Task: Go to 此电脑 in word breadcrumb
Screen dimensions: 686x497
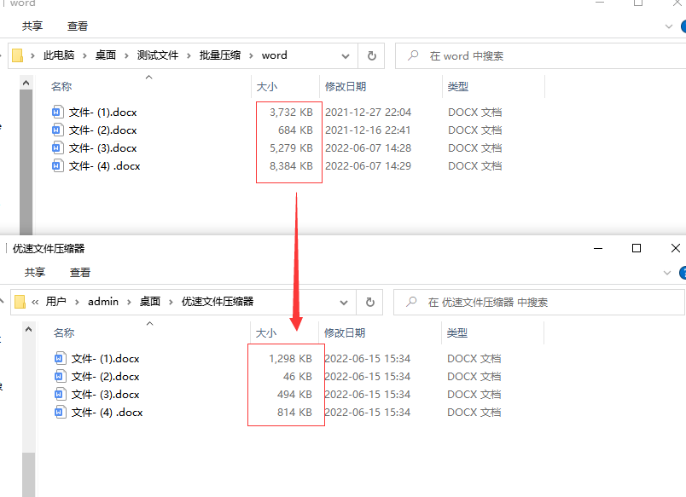Action: 59,55
